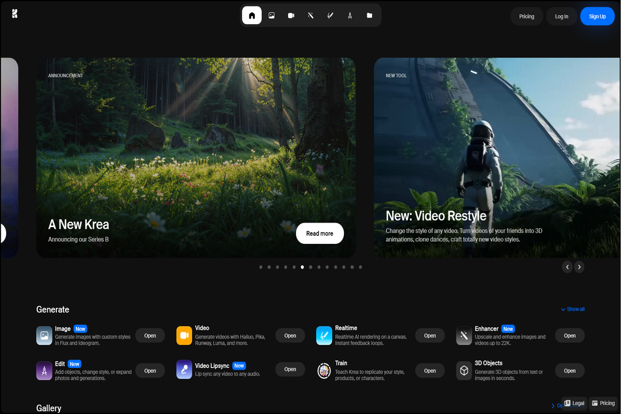The image size is (621, 414).
Task: Go to previous carousel slide arrow
Action: 567,267
